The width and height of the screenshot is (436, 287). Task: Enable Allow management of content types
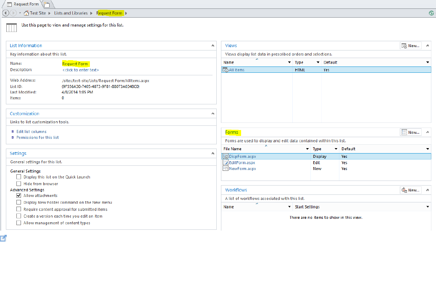tap(18, 223)
